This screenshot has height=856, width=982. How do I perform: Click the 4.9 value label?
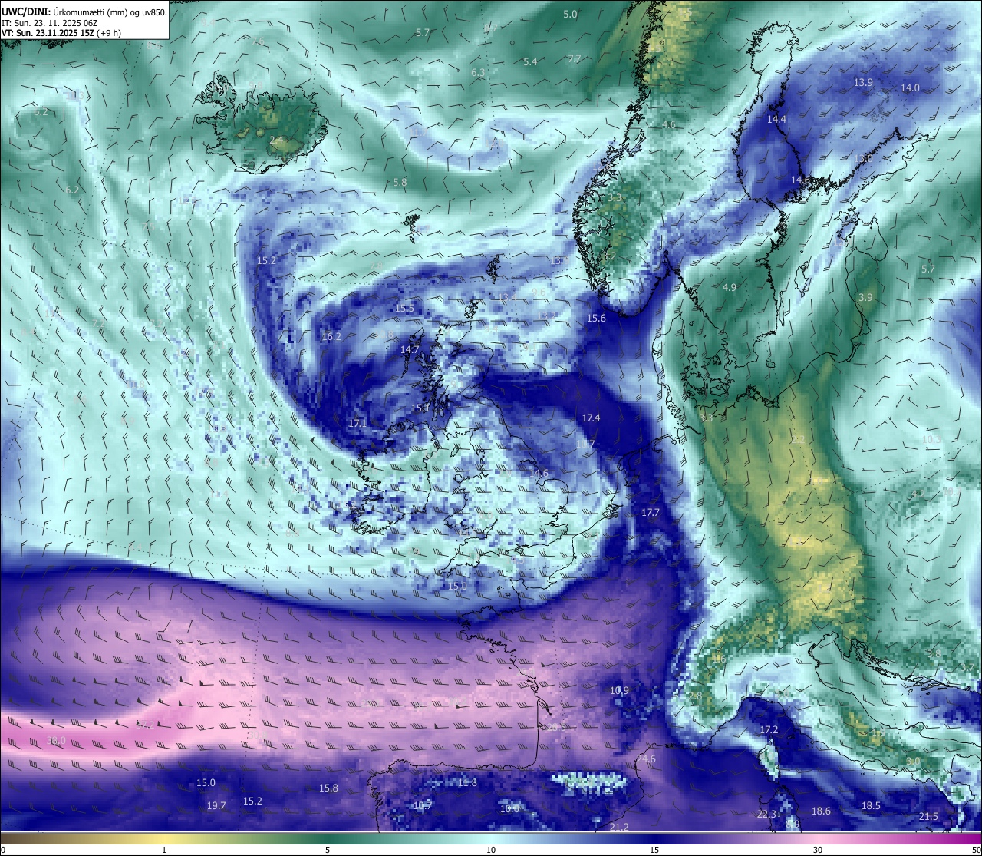click(x=730, y=287)
